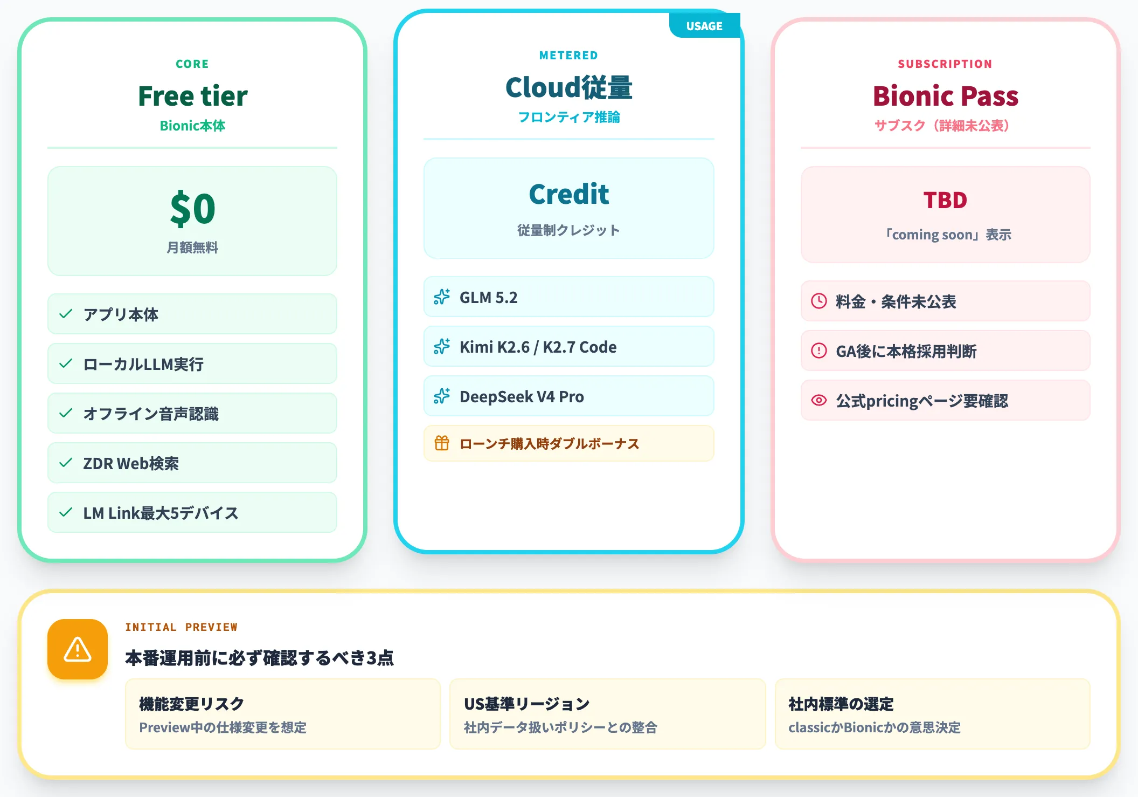Click the METERED label

(569, 55)
